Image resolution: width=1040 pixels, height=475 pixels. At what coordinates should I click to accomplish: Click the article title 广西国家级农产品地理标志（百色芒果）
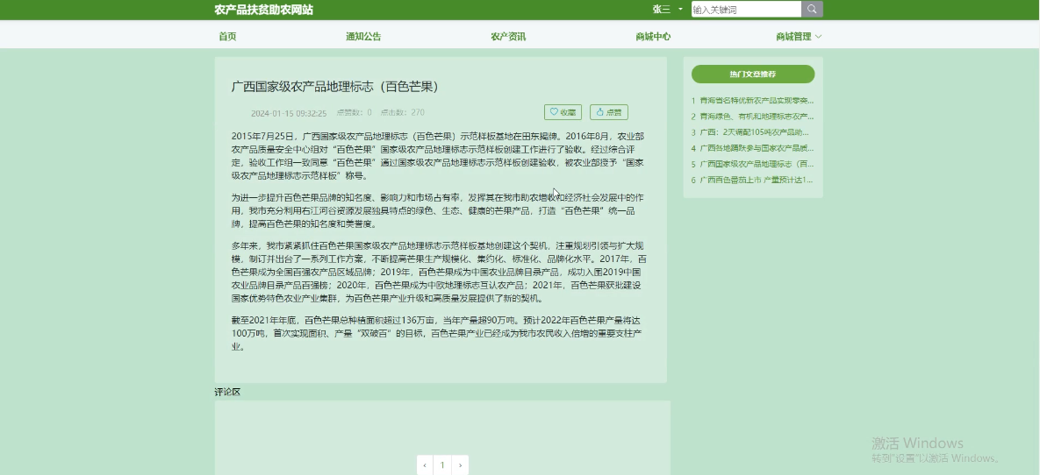tap(335, 87)
